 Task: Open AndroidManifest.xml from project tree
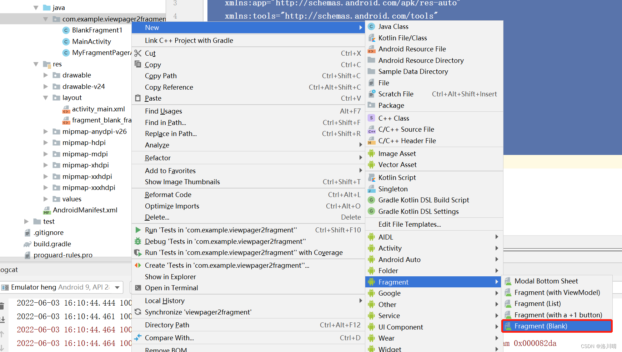(x=85, y=210)
